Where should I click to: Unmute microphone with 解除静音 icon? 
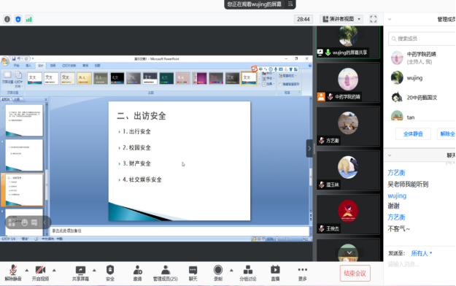13,273
